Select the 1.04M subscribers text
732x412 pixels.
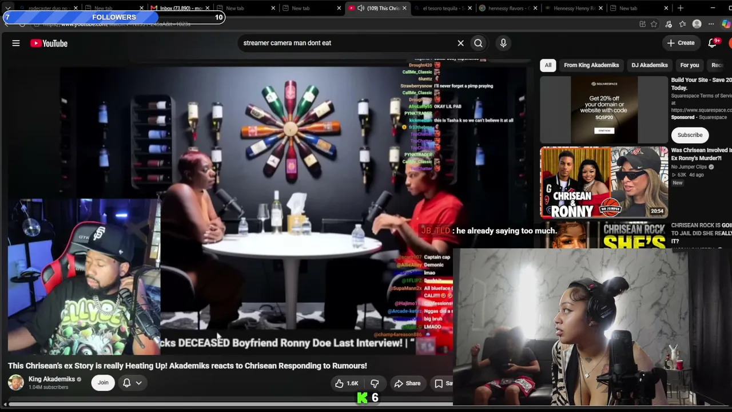pos(48,387)
